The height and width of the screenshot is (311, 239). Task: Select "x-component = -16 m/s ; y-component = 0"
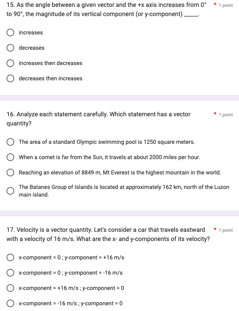coord(10,303)
